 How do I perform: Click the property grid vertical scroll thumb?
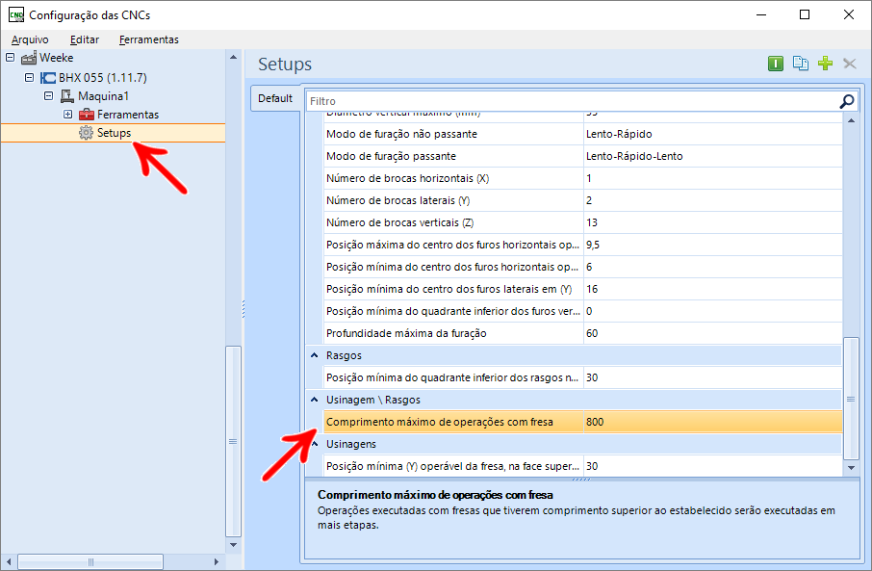[x=851, y=399]
